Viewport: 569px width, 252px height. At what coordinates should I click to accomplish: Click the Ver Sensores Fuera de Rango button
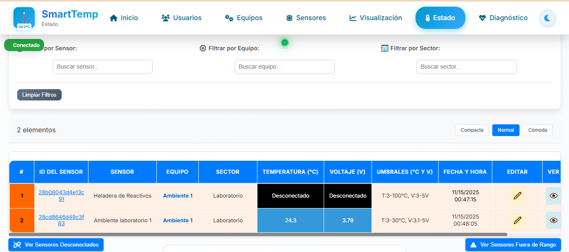(512, 244)
